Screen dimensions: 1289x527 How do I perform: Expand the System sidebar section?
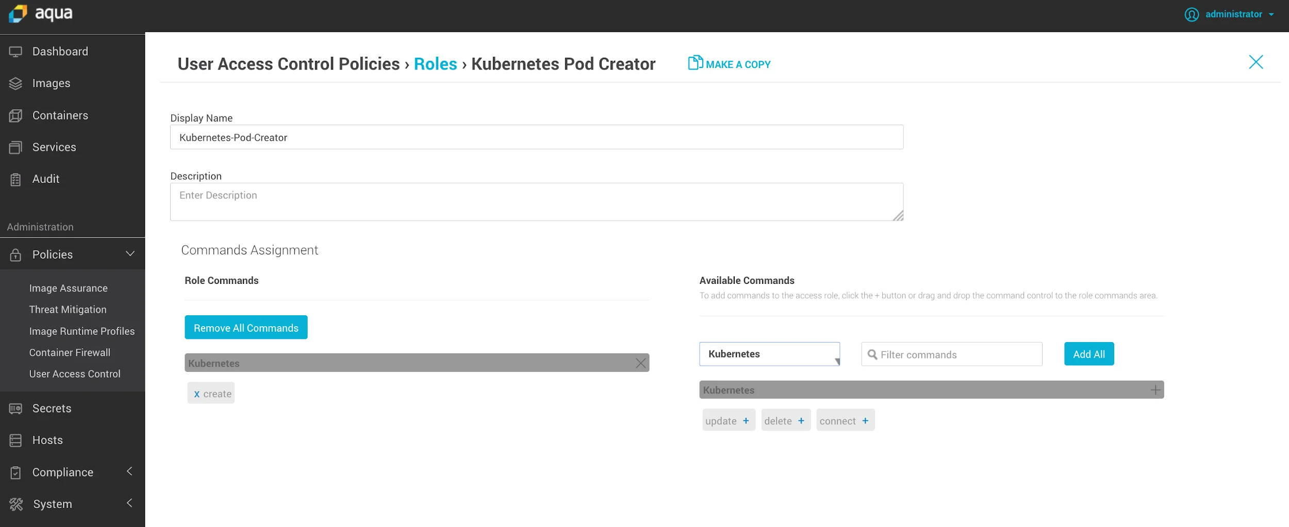[52, 503]
